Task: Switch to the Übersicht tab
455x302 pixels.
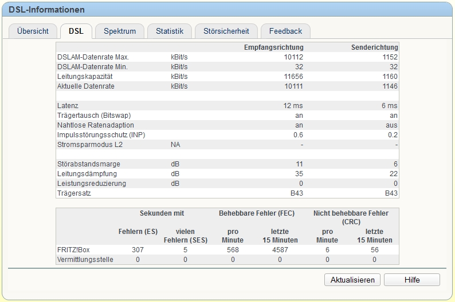Action: tap(33, 31)
